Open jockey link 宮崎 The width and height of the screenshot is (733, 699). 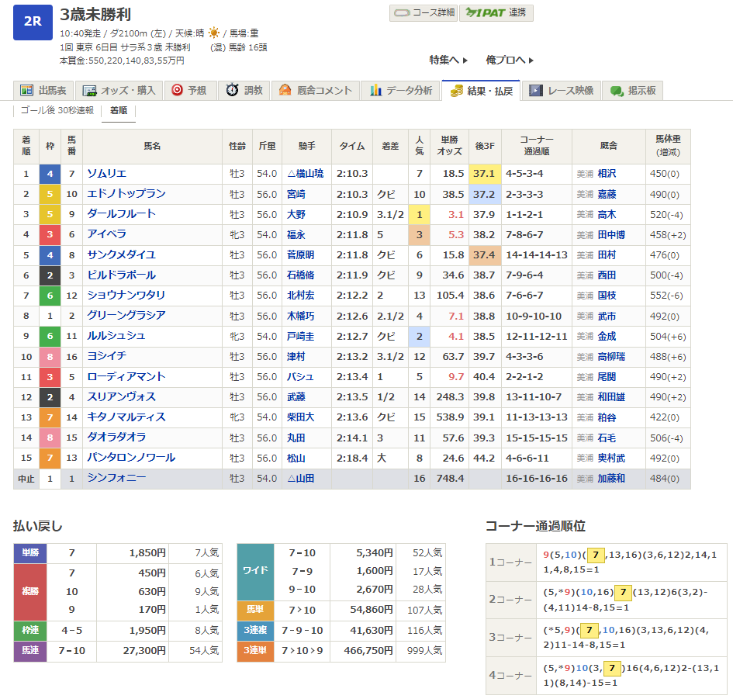[x=296, y=194]
